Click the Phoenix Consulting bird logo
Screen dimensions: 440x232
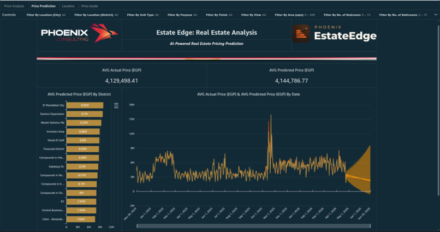tap(103, 33)
